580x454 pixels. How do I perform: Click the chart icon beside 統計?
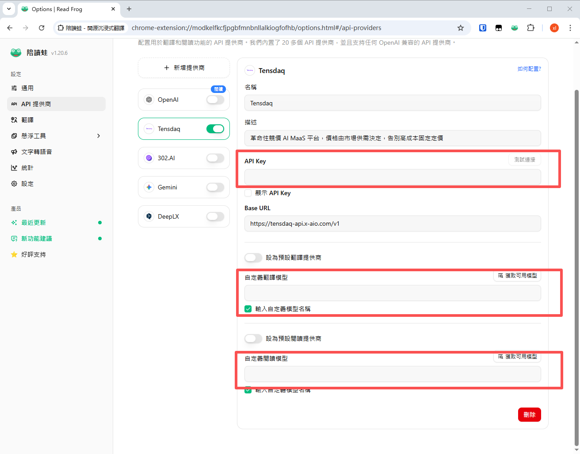tap(14, 168)
